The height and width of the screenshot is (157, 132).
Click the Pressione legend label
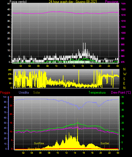[x=112, y=2]
